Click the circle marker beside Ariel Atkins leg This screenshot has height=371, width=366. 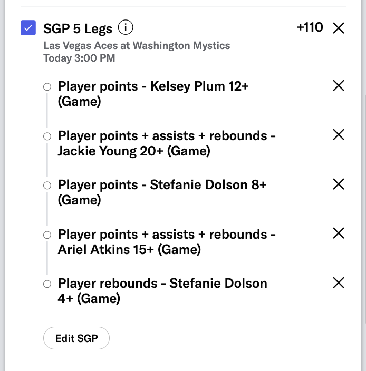(x=47, y=235)
